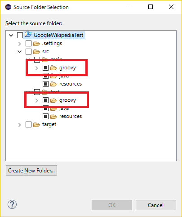Viewport: 182px width, 217px height.
Task: Click the Cancel button
Action: pos(156,205)
